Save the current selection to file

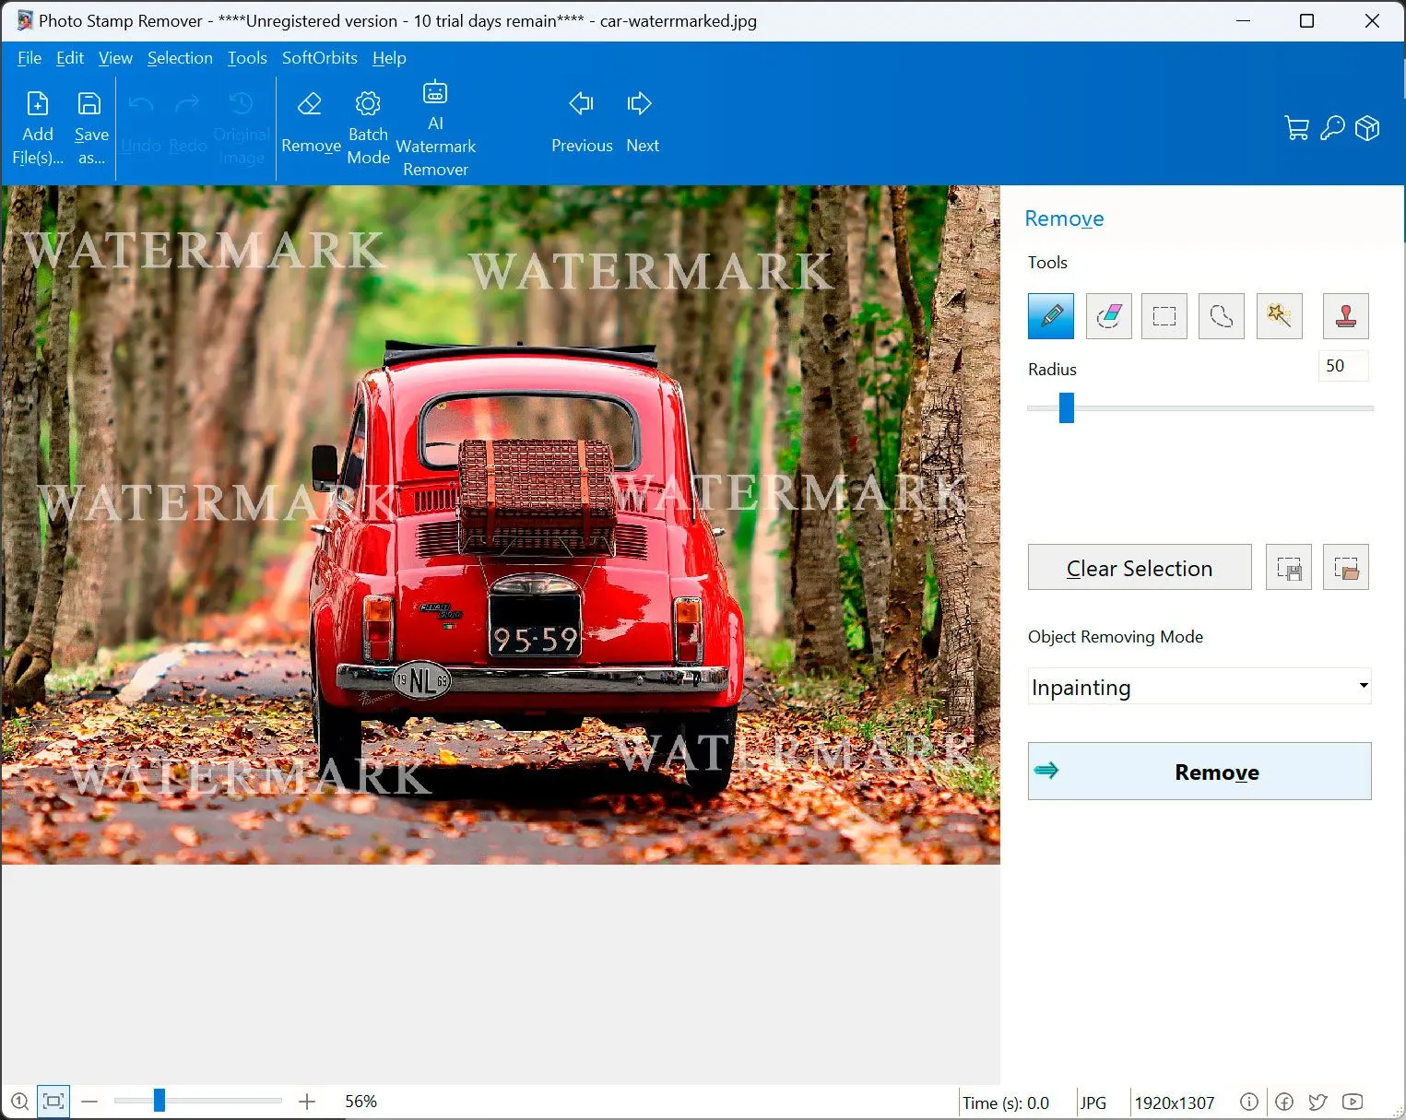tap(1289, 568)
